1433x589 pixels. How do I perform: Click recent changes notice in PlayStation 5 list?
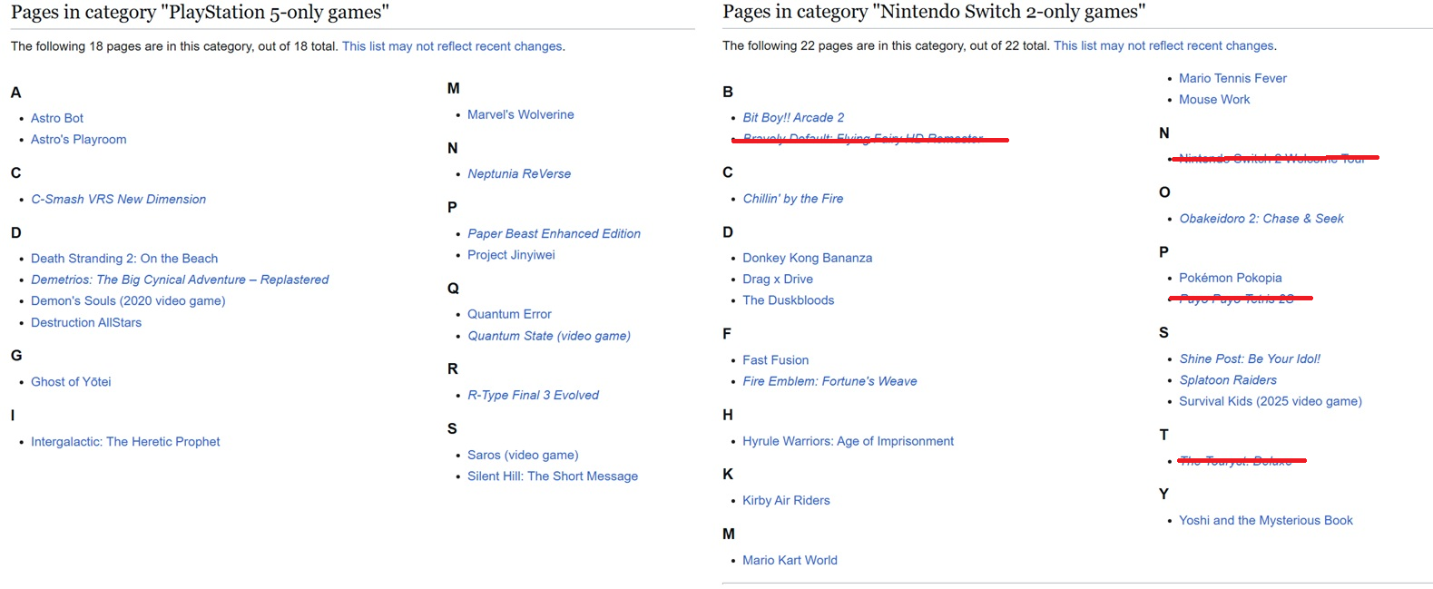pos(452,46)
